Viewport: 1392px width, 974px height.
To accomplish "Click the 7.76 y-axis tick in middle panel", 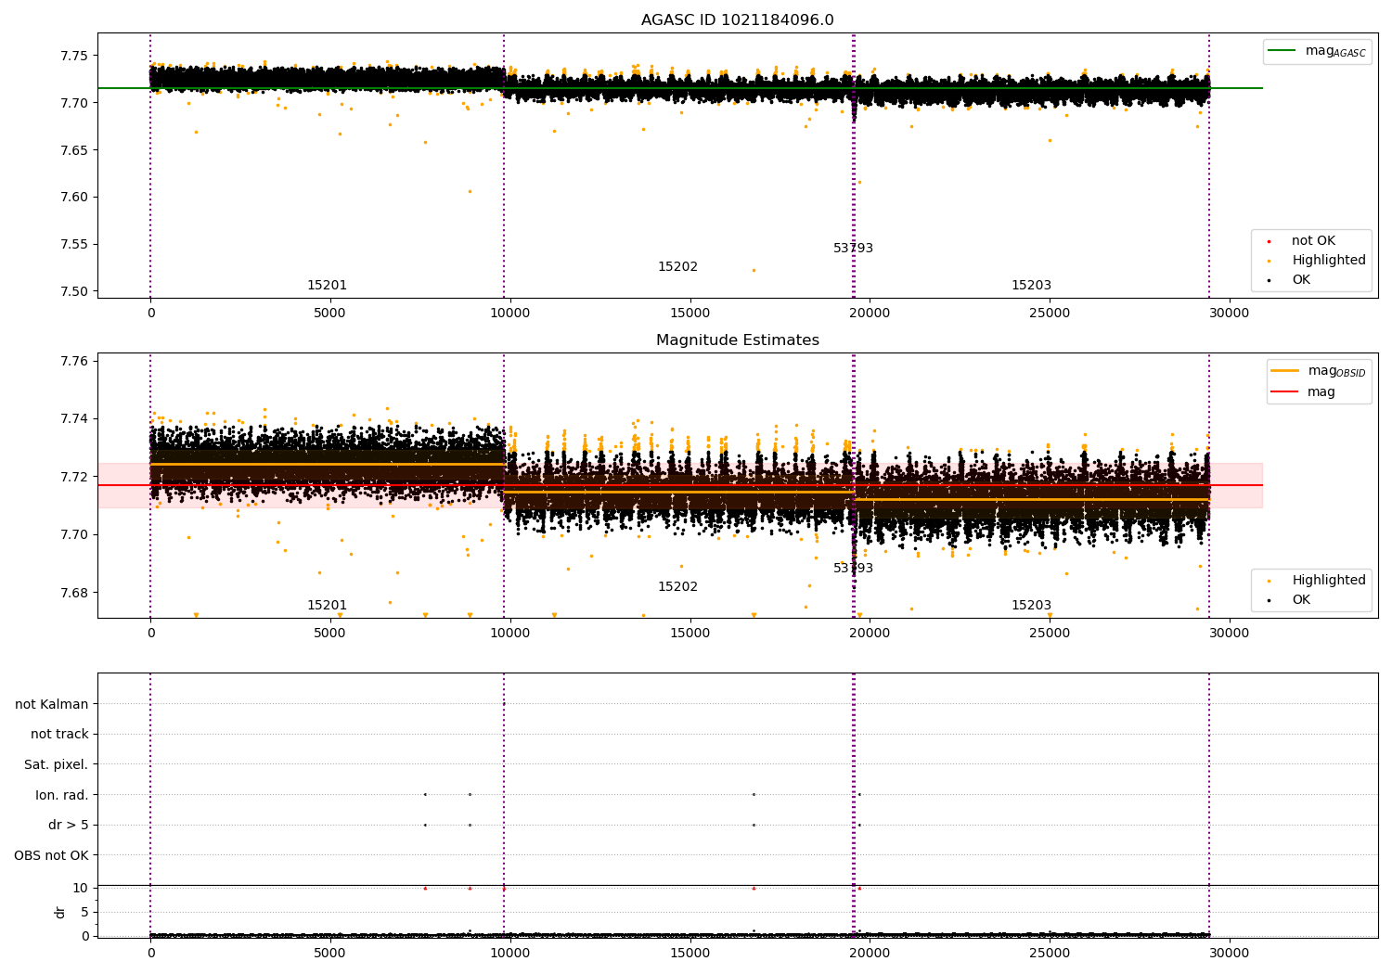I will click(x=74, y=361).
